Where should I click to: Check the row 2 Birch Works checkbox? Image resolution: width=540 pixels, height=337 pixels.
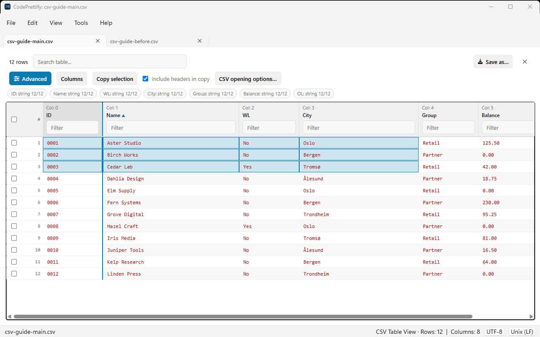[x=14, y=155]
